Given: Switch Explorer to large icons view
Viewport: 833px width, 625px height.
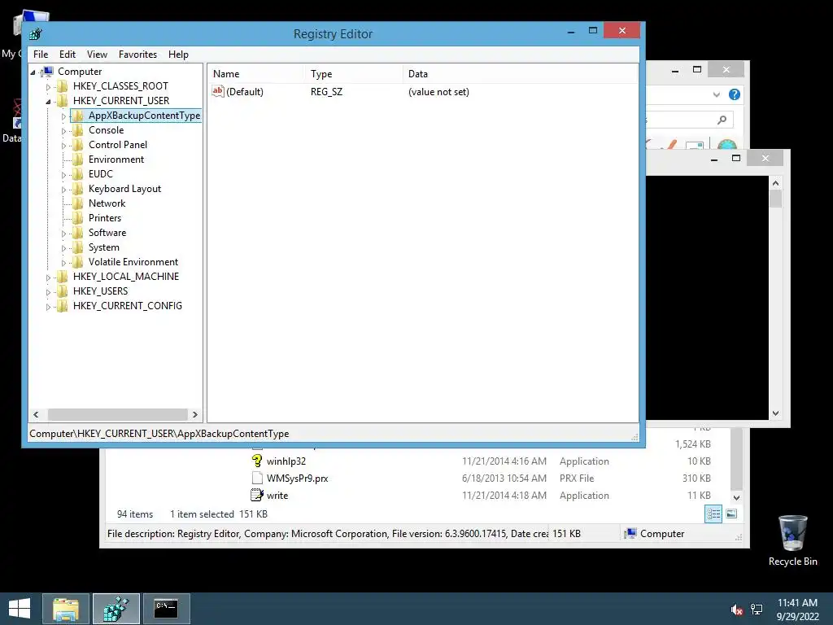Looking at the screenshot, I should 731,514.
